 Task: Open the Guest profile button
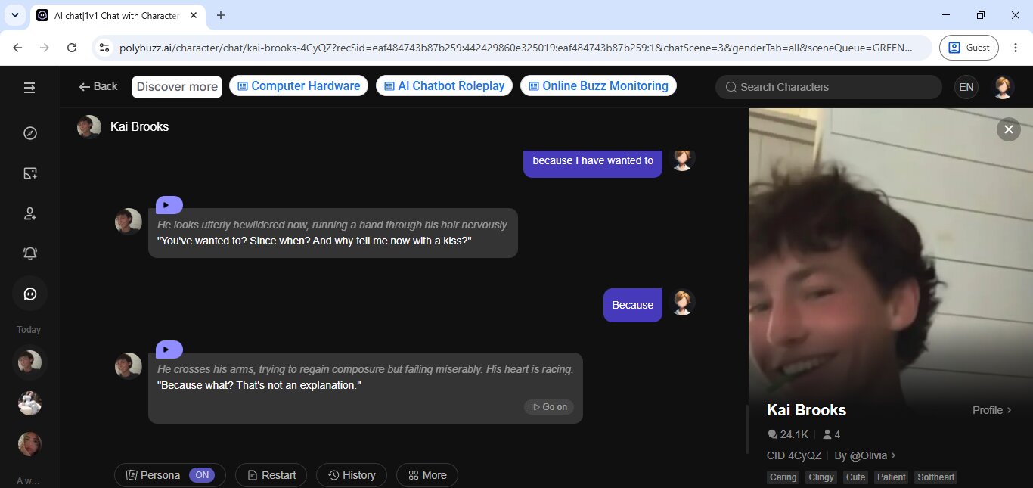click(x=969, y=48)
